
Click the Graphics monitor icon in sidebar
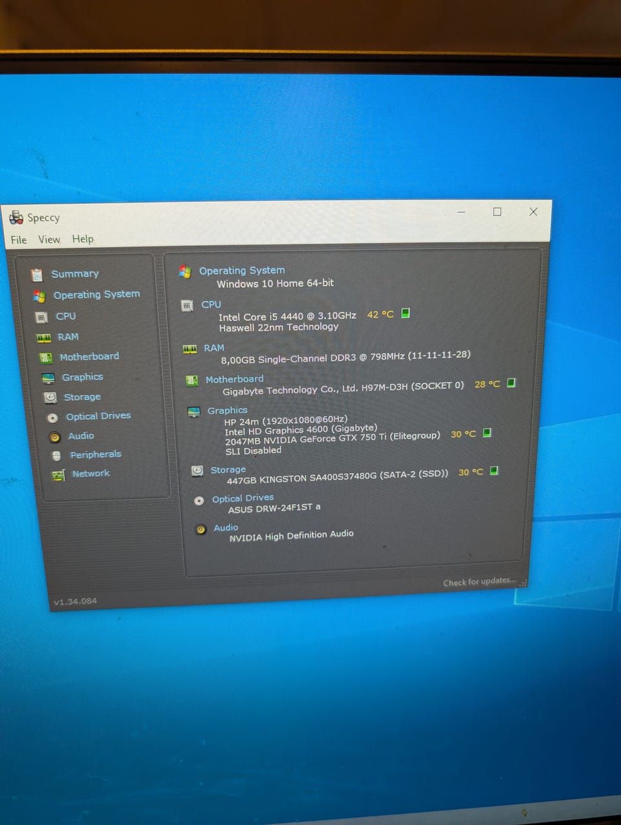(x=48, y=378)
